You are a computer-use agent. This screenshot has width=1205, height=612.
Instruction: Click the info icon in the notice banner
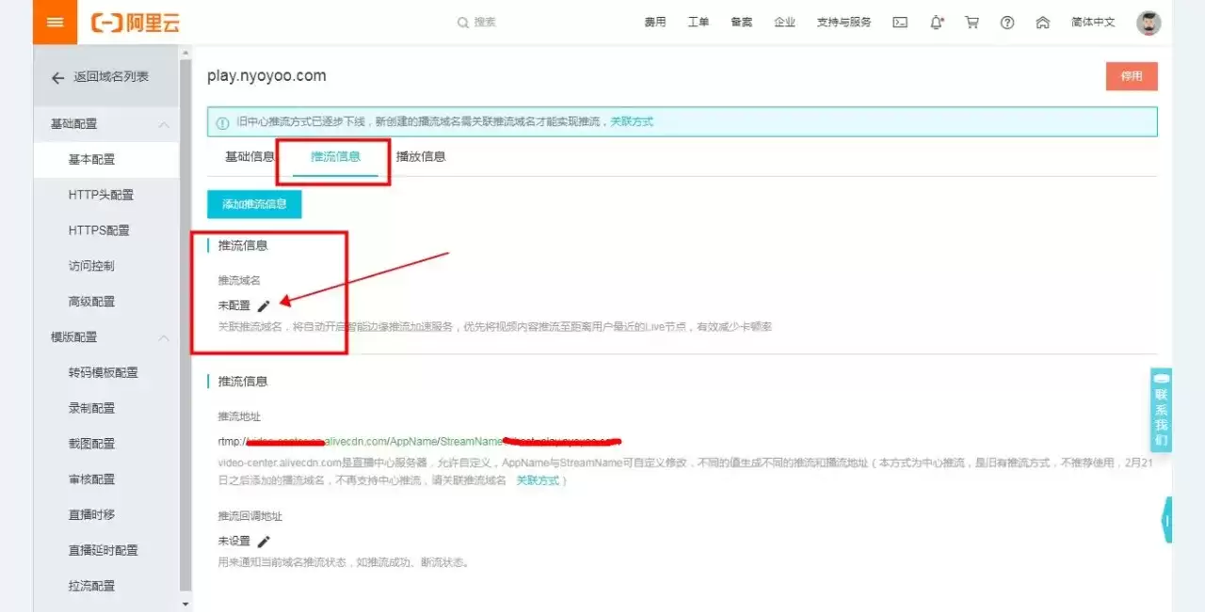coord(222,122)
